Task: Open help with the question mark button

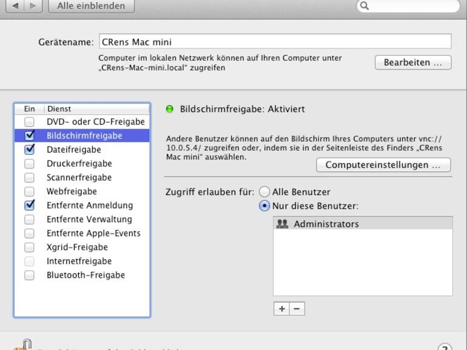Action: [x=445, y=347]
